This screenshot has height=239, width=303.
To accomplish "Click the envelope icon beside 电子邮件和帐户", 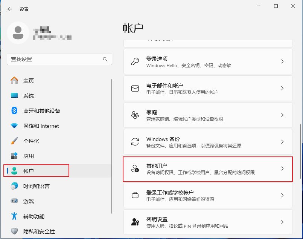I will click(135, 88).
